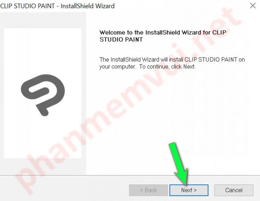
Task: Click "CLIP STUDIO PAINT" in the title bar
Action: click(x=27, y=6)
